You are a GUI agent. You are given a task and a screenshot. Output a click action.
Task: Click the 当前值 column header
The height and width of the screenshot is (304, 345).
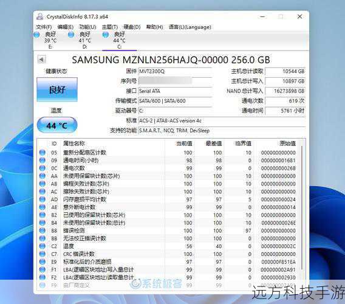coord(185,143)
